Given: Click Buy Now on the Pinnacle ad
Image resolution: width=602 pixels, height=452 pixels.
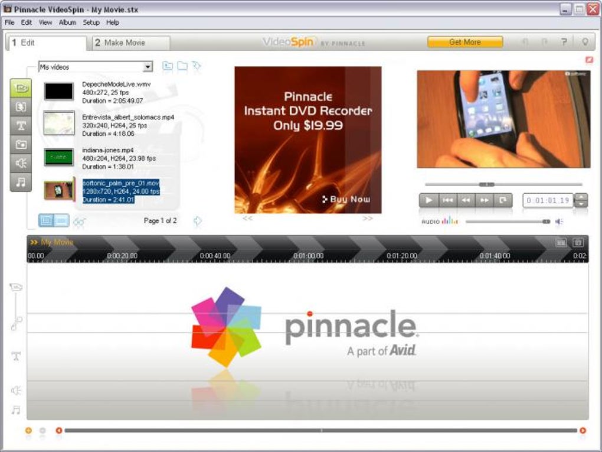Looking at the screenshot, I should coord(346,199).
